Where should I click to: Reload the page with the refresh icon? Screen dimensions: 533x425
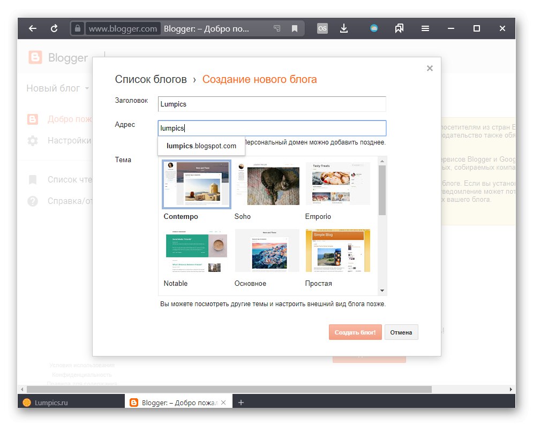(x=54, y=28)
